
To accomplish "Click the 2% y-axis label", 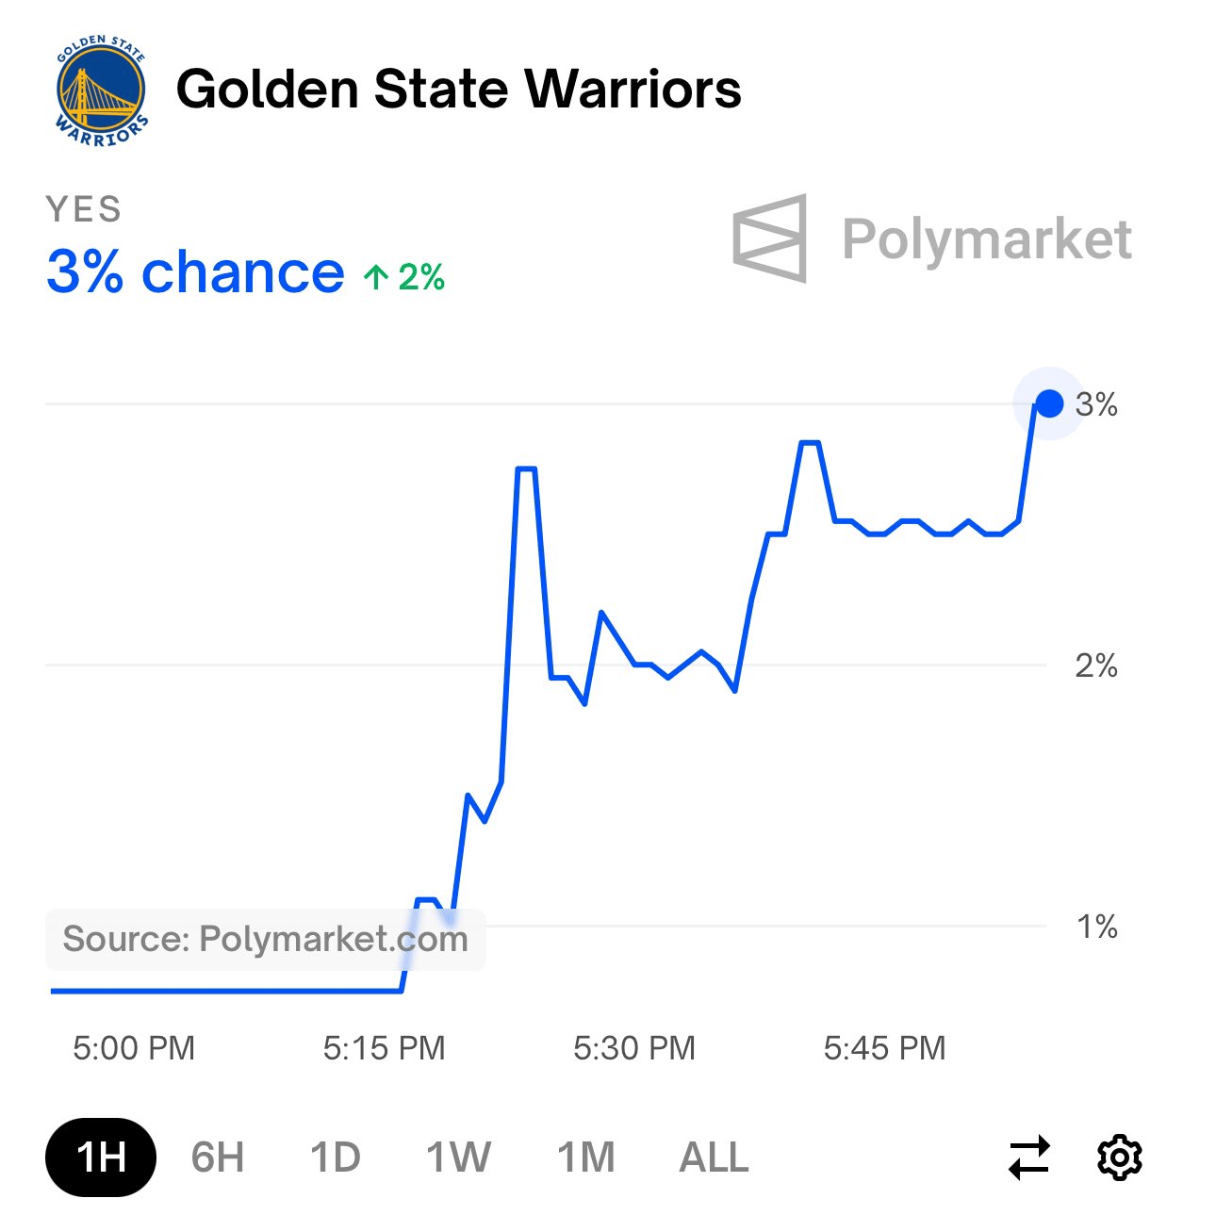I will coord(1096,665).
